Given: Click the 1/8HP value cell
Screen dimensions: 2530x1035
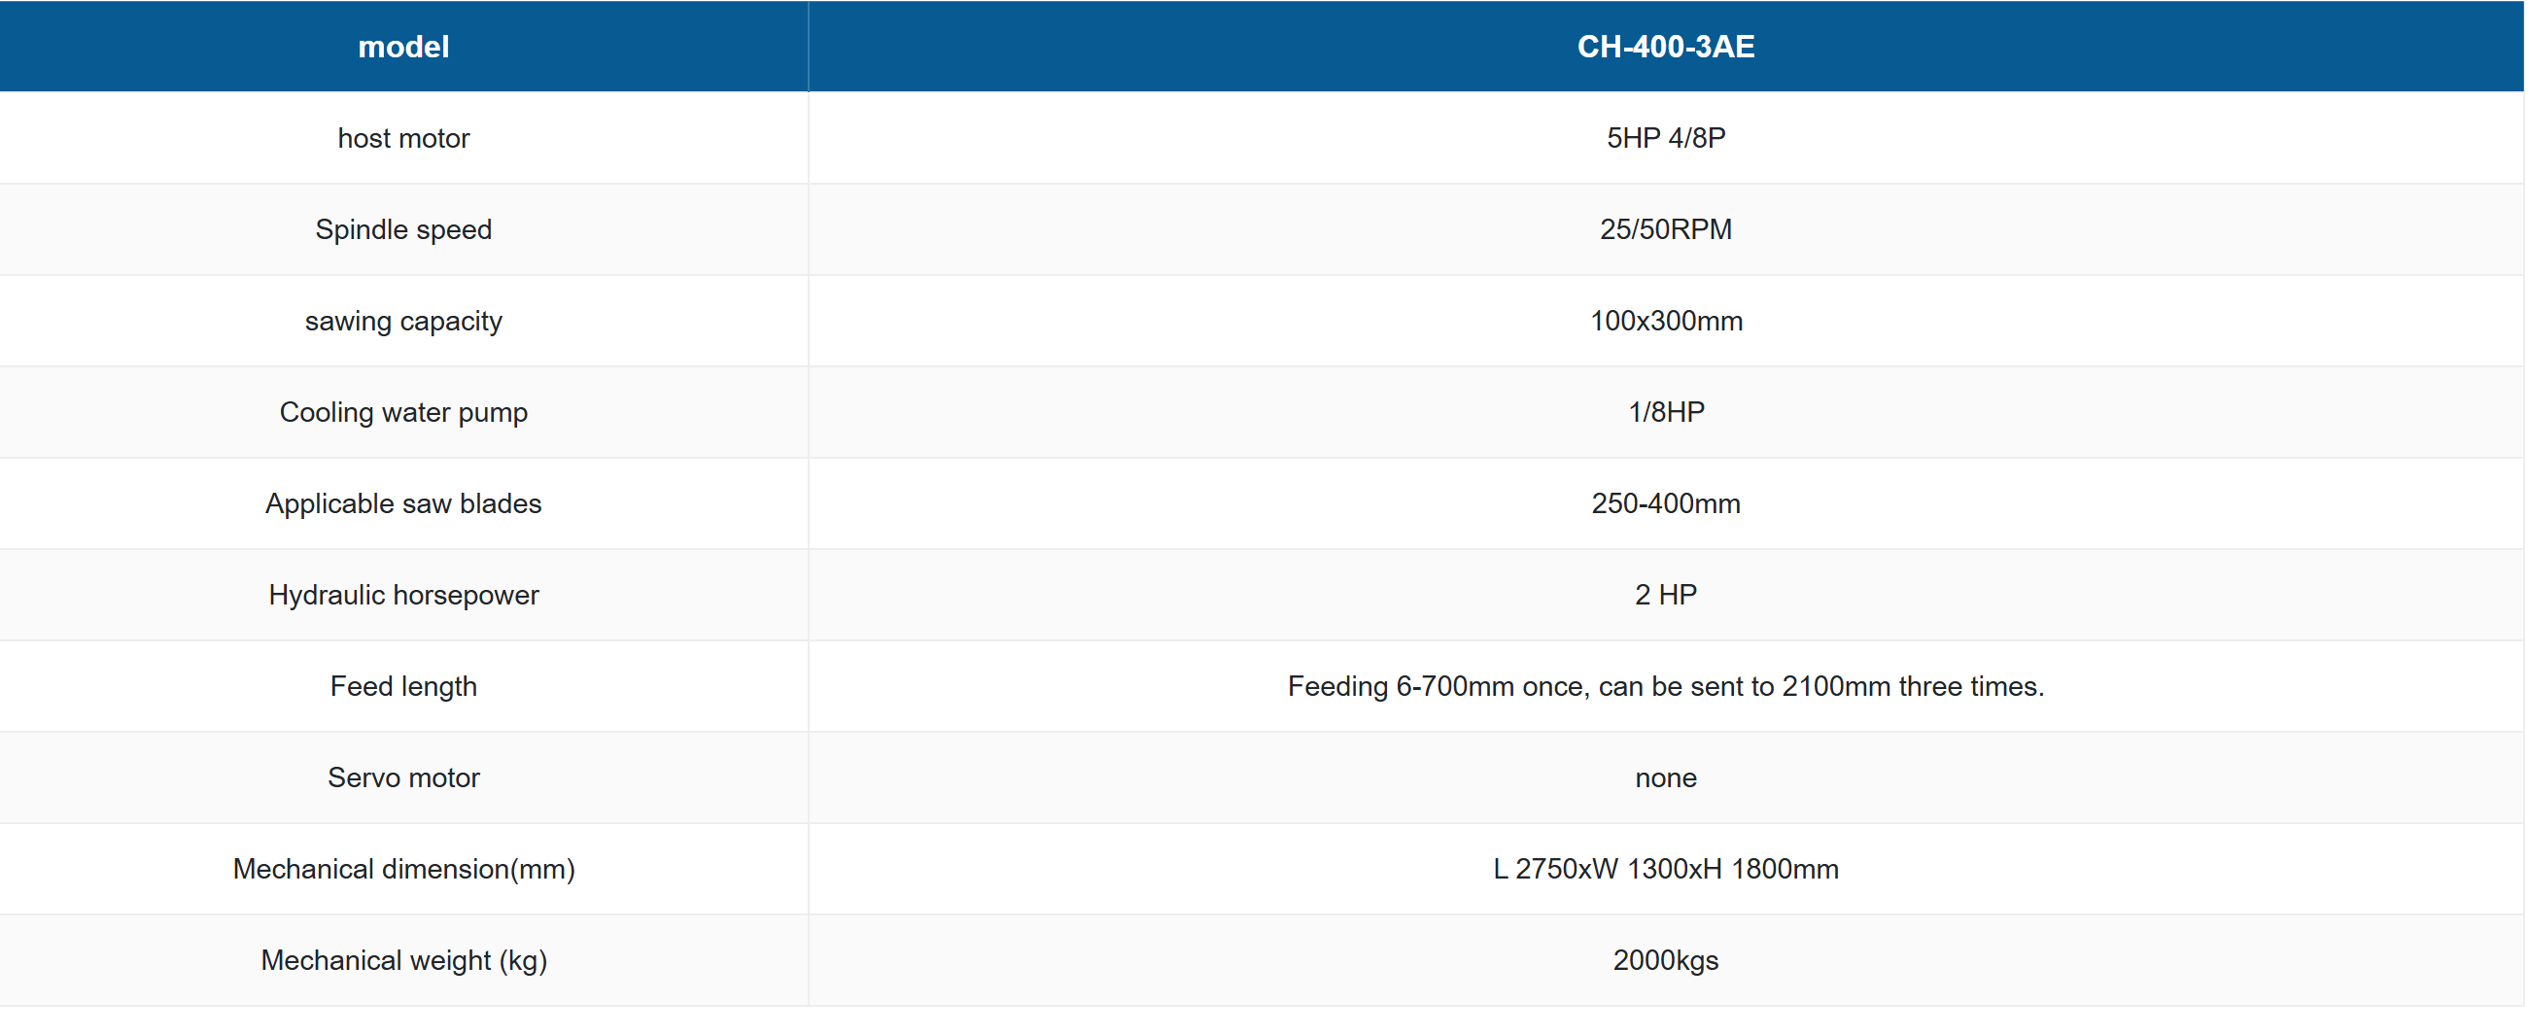Looking at the screenshot, I should point(1665,411).
